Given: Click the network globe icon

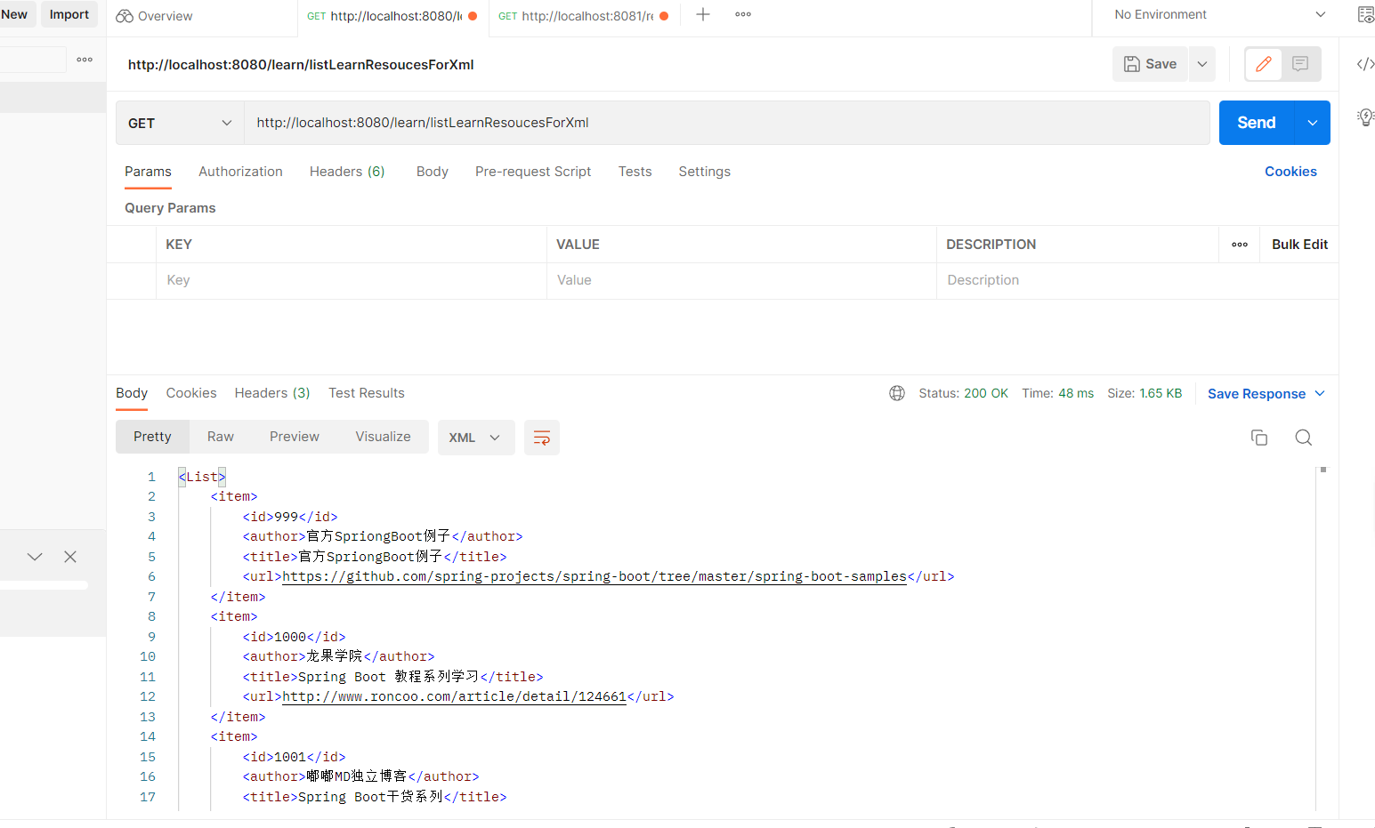Looking at the screenshot, I should pyautogui.click(x=897, y=393).
